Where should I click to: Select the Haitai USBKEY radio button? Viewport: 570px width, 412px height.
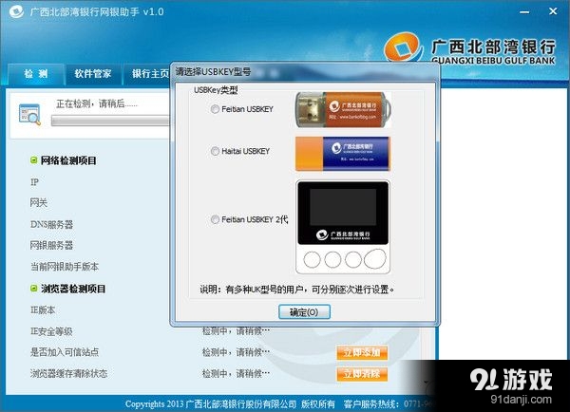coord(215,151)
